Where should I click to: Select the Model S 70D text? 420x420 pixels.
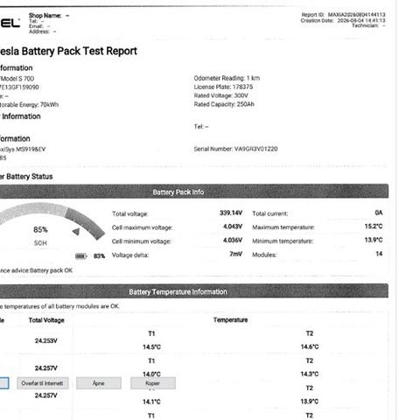(17, 79)
